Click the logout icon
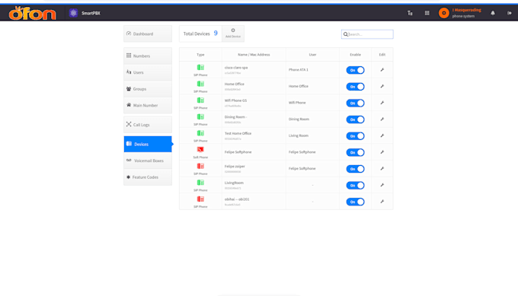Screen dimensions: 518x296 (x=510, y=13)
